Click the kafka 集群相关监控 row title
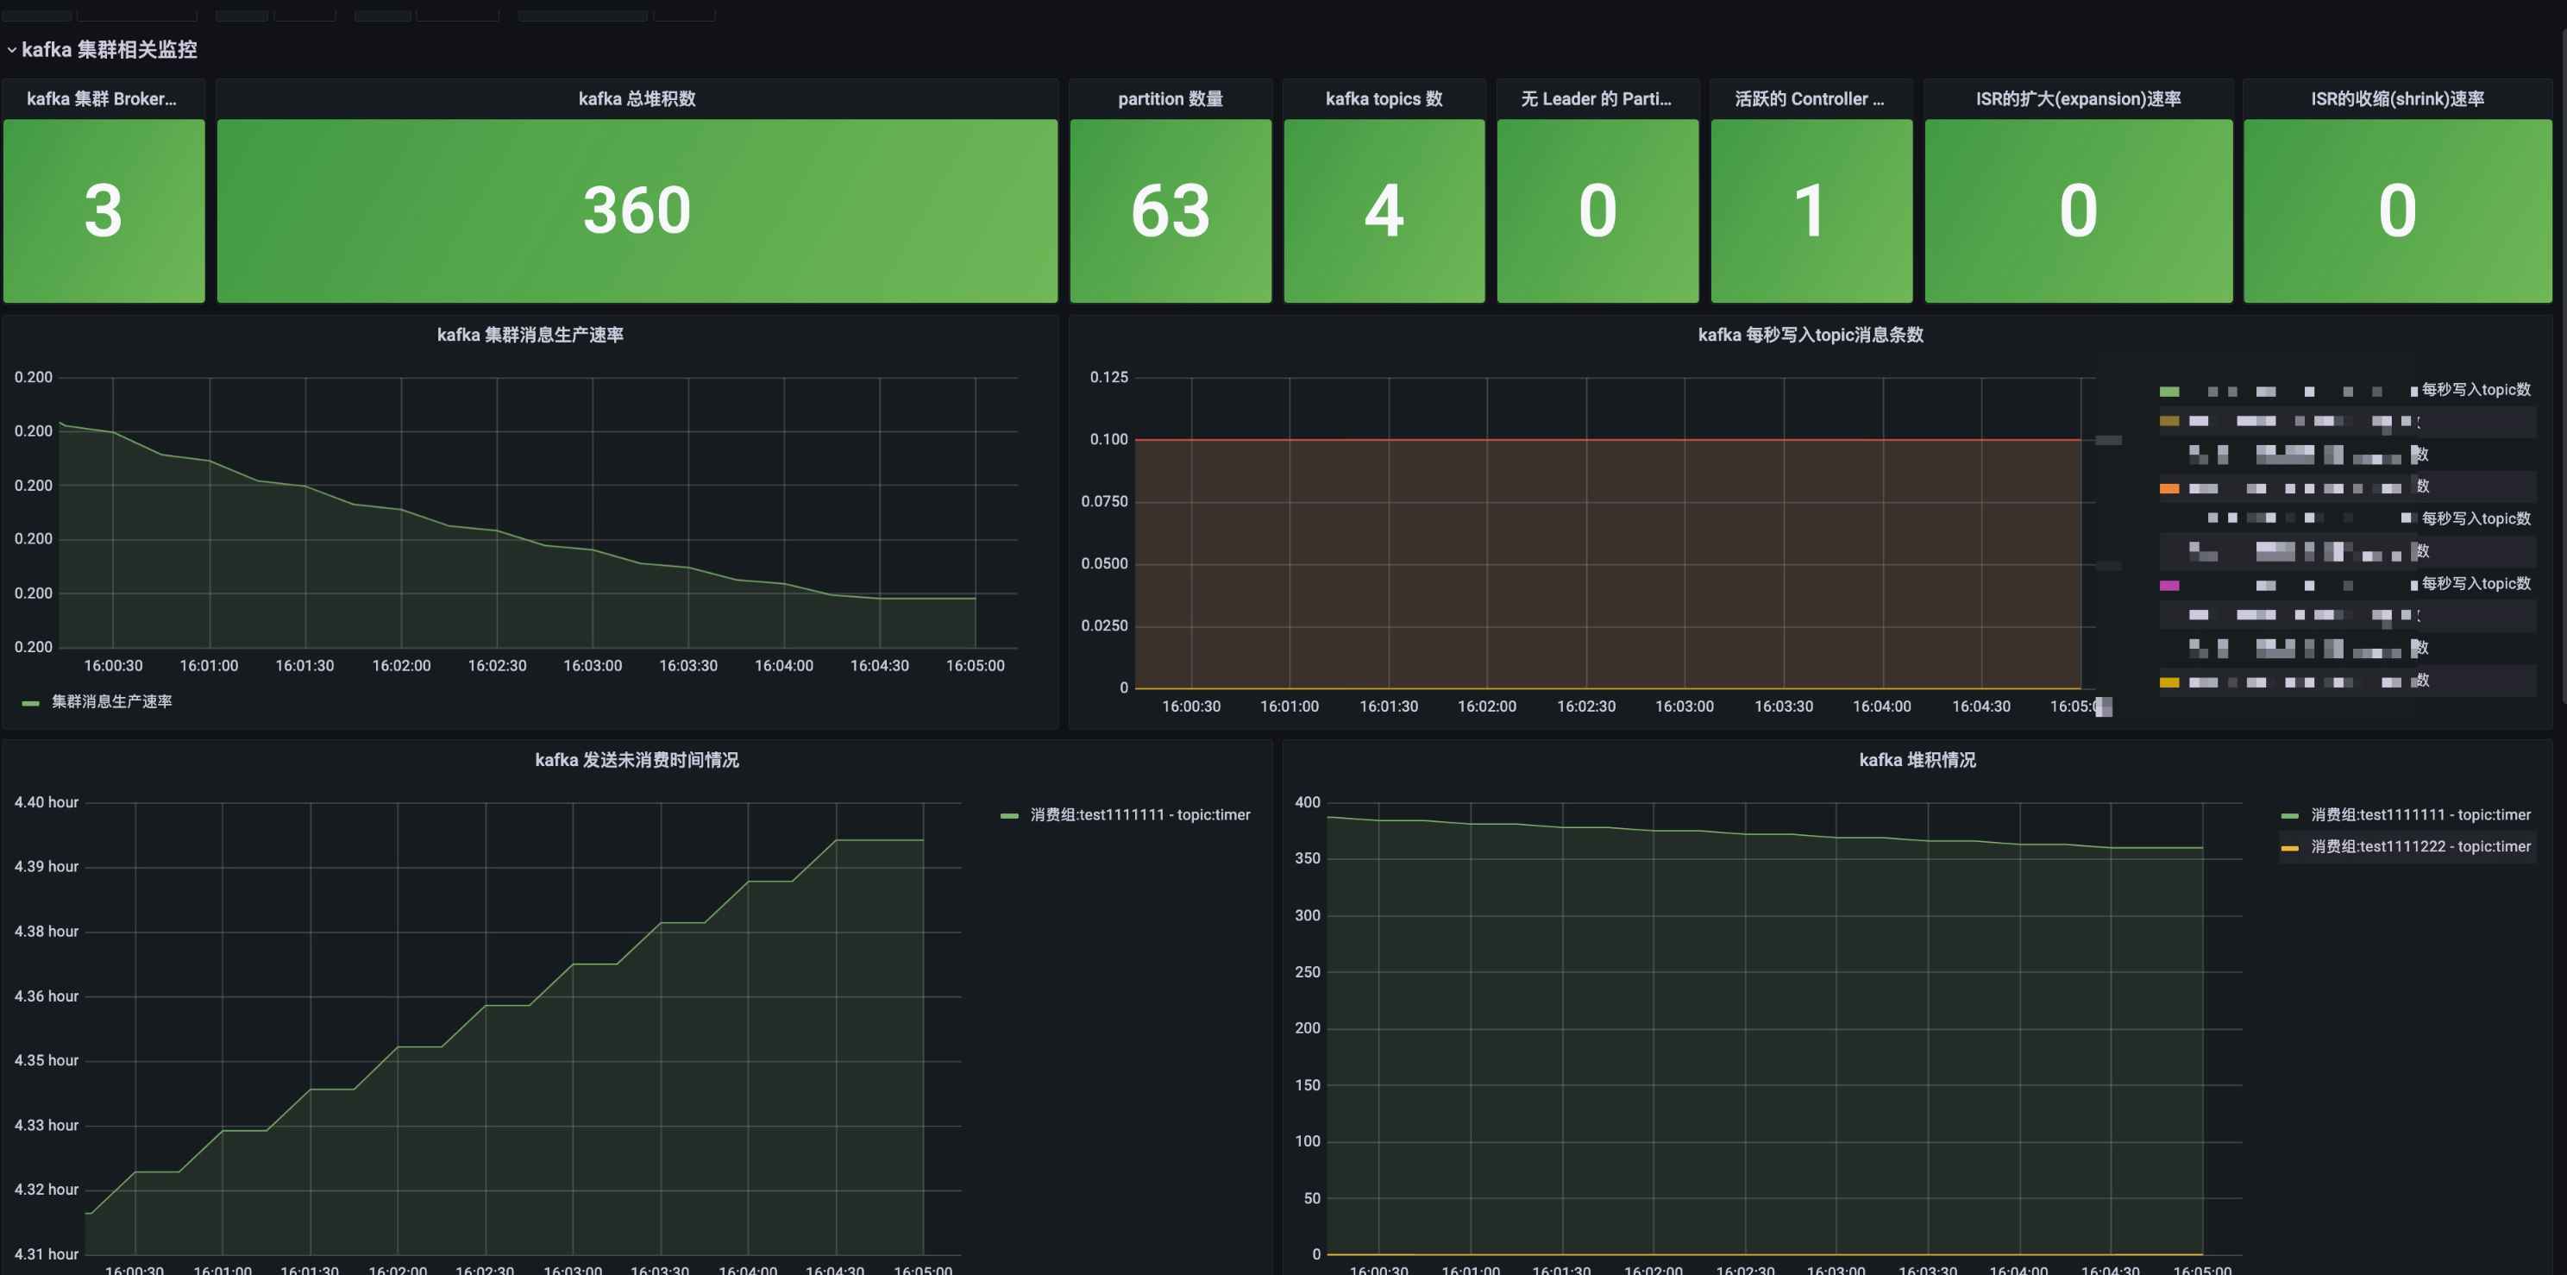Image resolution: width=2567 pixels, height=1275 pixels. (x=110, y=50)
